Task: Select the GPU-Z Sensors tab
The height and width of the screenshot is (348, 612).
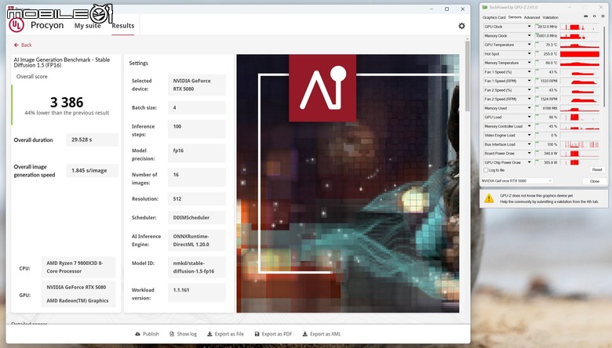Action: click(515, 17)
